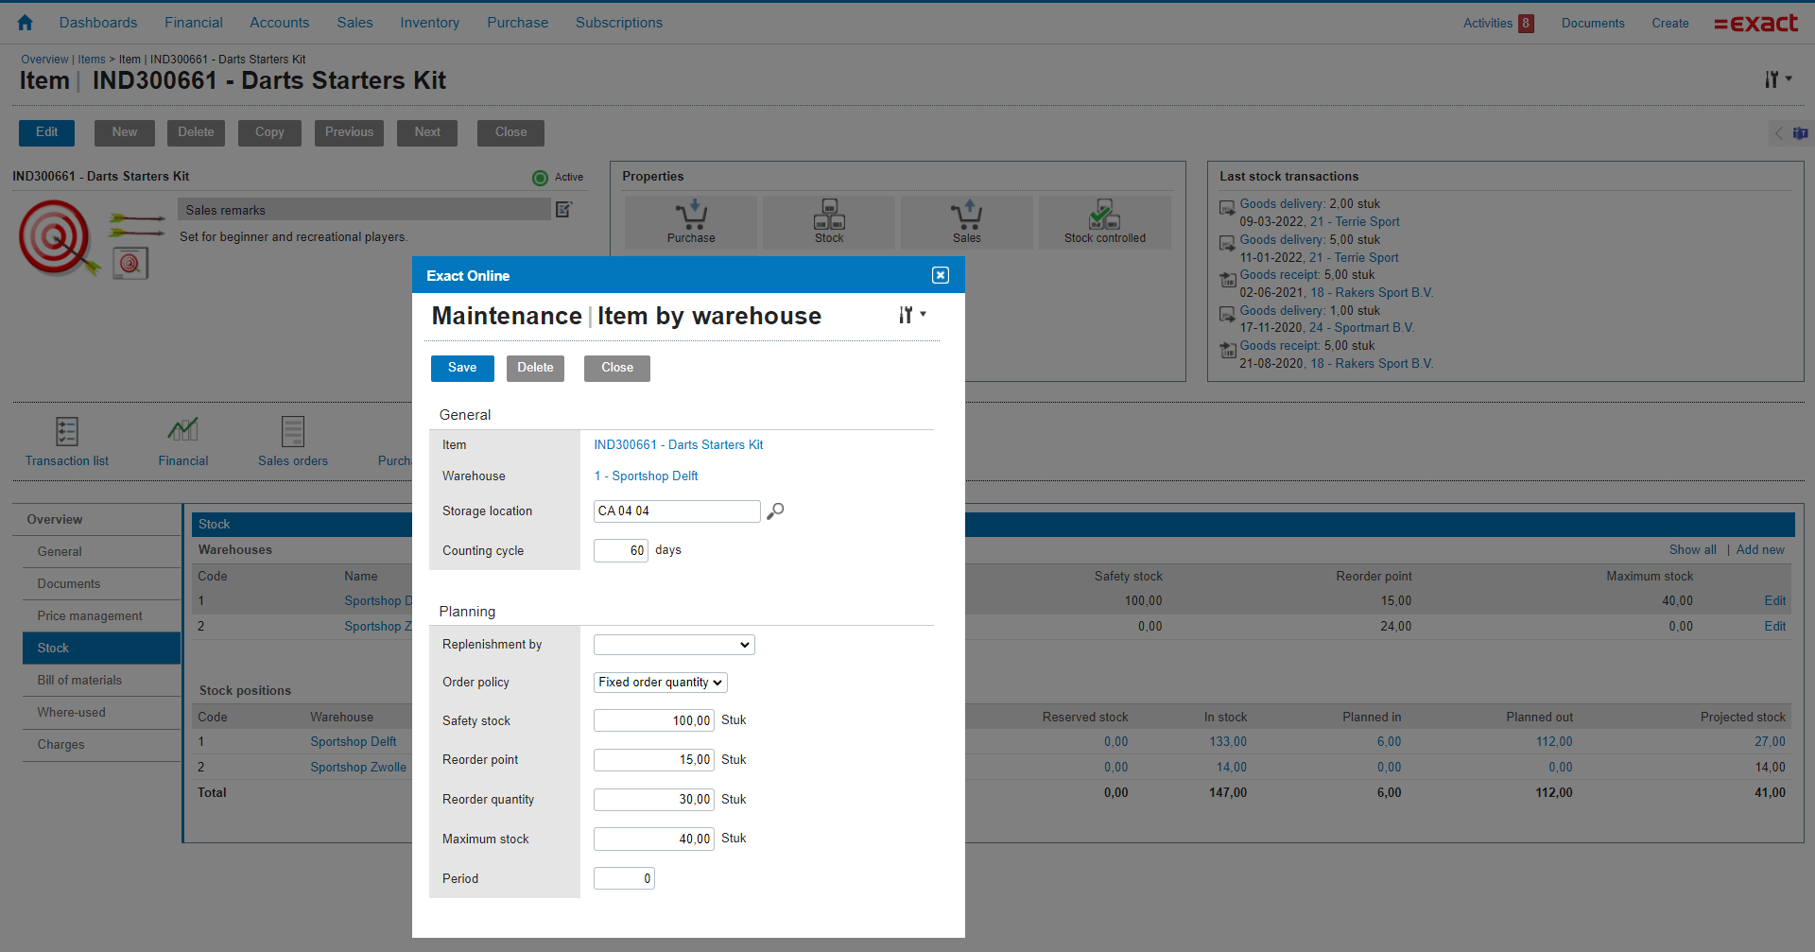Select the Price management sidebar tab
Image resolution: width=1815 pixels, height=952 pixels.
(101, 616)
